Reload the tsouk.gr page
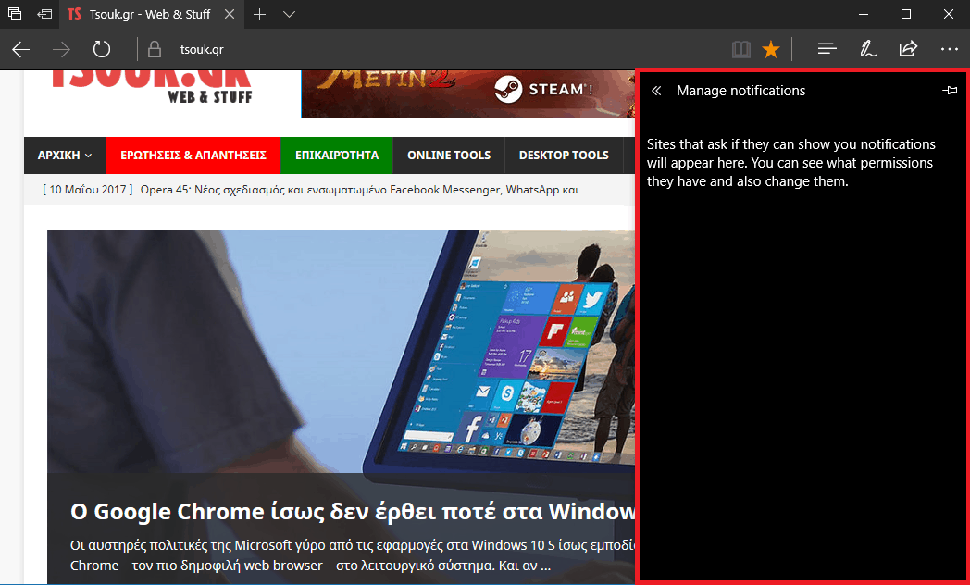Image resolution: width=970 pixels, height=585 pixels. (102, 49)
